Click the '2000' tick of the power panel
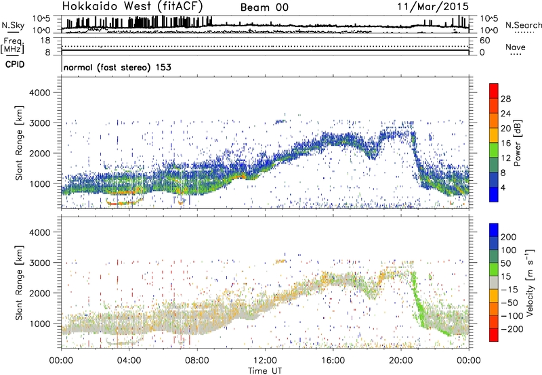 pos(40,154)
